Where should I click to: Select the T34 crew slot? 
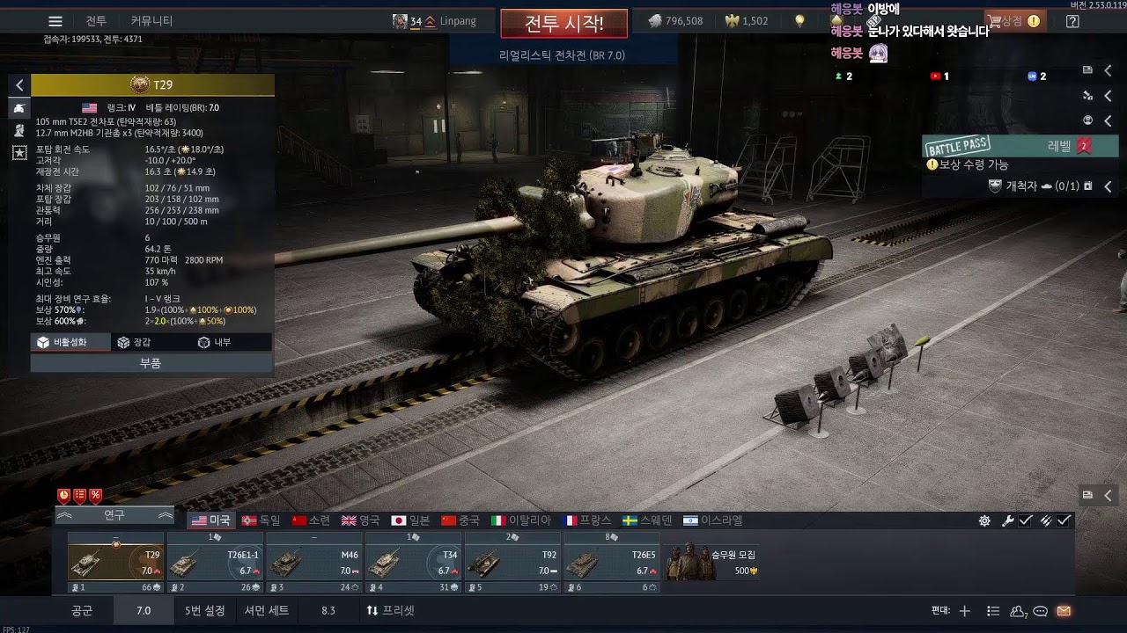(x=412, y=563)
